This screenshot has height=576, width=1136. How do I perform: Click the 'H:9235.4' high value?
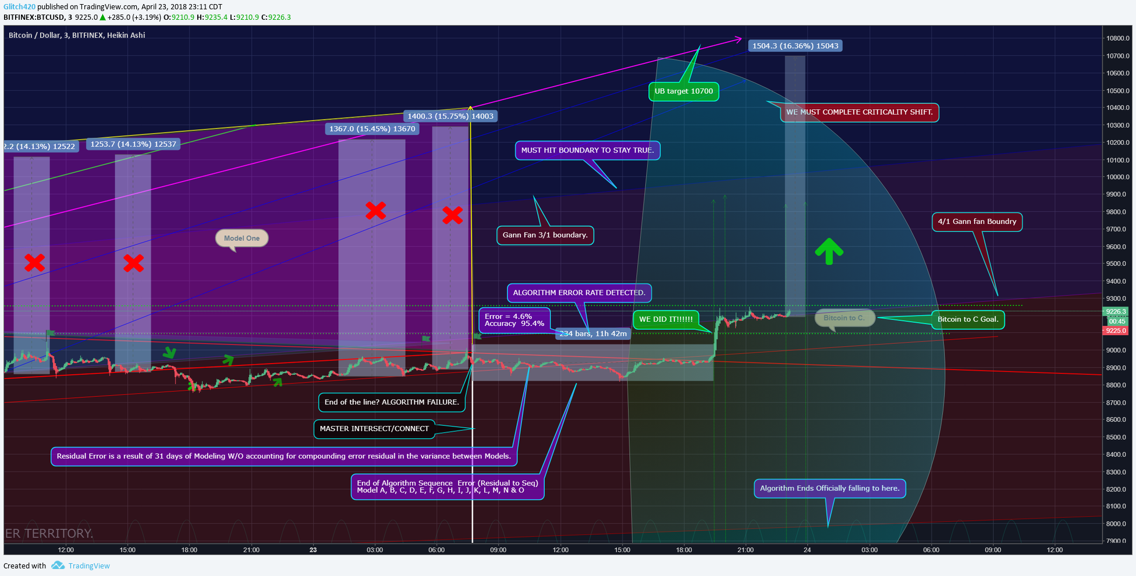(x=212, y=17)
